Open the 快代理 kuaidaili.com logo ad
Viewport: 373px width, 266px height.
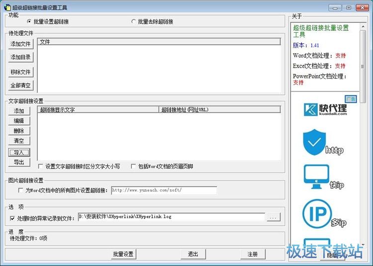pos(325,109)
